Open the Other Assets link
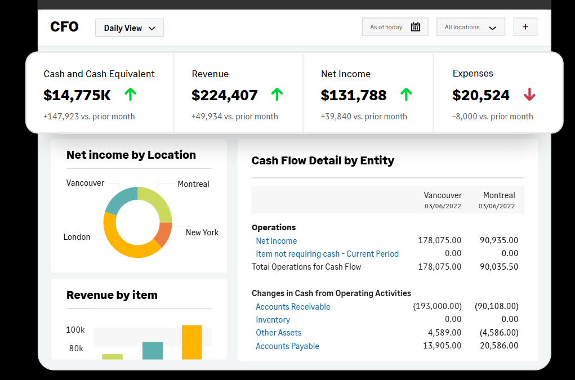 278,333
